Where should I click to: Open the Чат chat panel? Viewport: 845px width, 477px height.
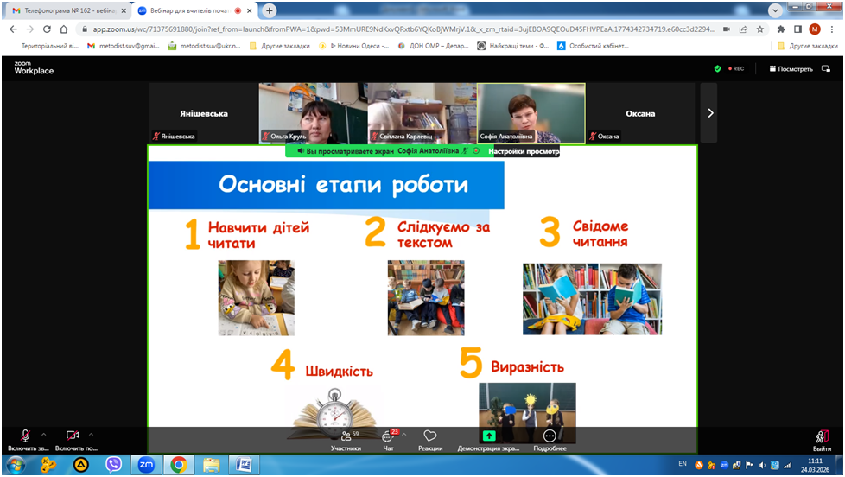(388, 440)
